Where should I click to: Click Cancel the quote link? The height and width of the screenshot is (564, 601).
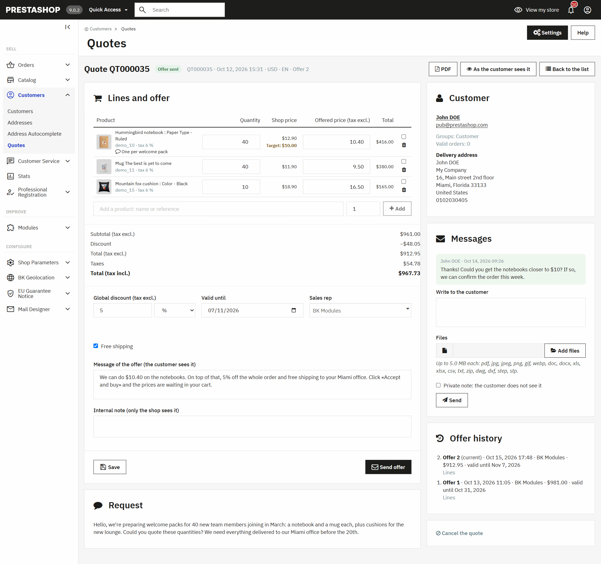point(459,533)
